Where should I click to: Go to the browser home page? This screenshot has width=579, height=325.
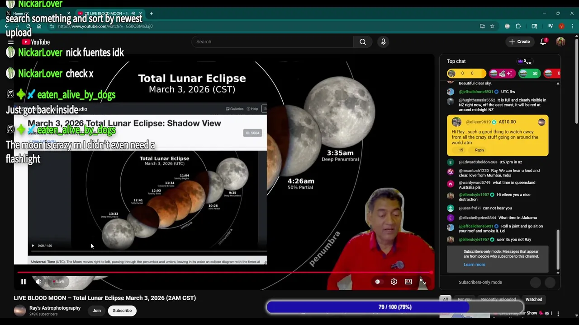39,26
